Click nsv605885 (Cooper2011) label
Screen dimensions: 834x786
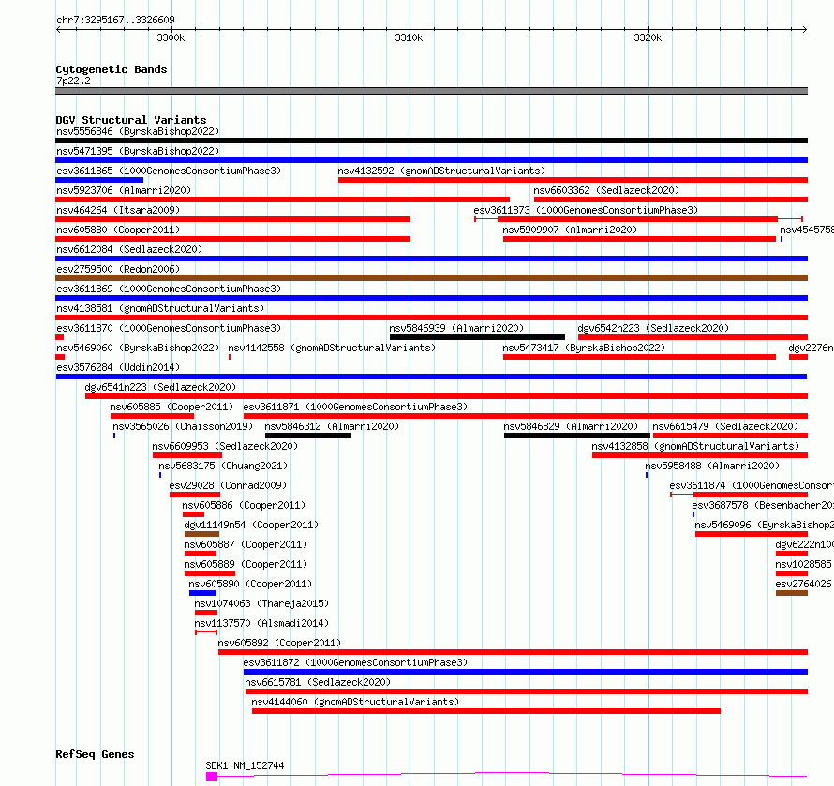[171, 407]
